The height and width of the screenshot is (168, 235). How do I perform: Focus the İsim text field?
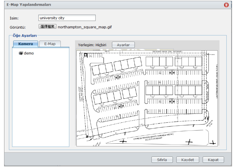point(67,18)
